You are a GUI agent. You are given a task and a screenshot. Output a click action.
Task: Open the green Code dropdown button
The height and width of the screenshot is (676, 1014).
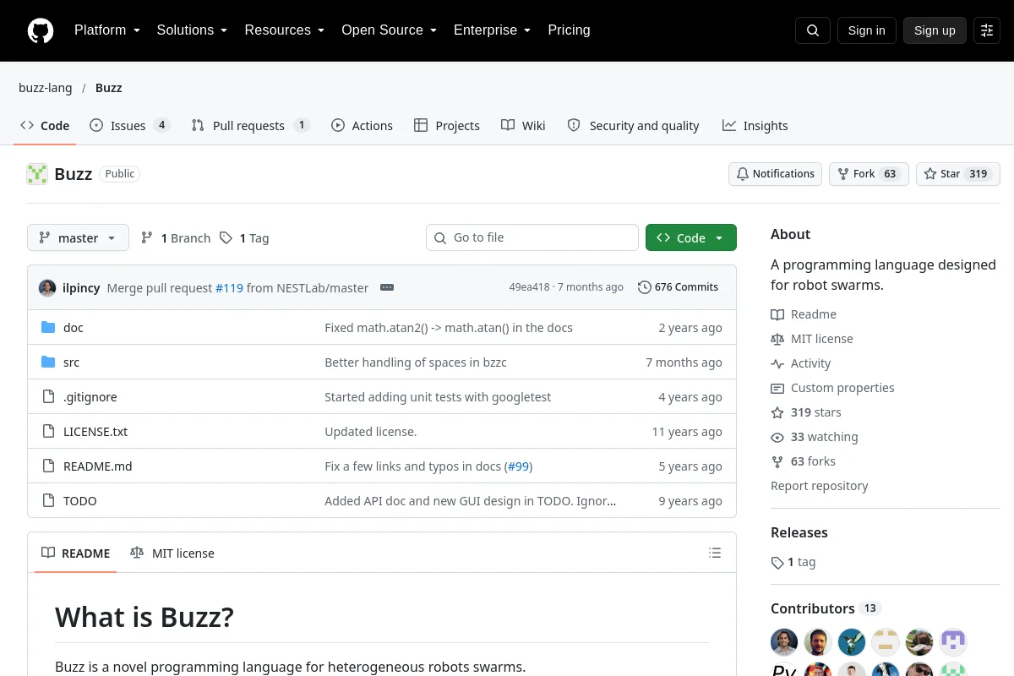690,238
